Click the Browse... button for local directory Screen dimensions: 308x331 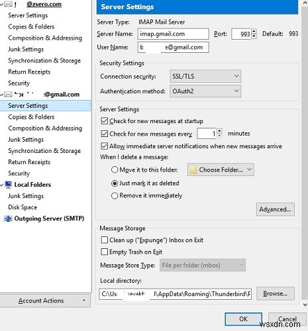pyautogui.click(x=276, y=293)
